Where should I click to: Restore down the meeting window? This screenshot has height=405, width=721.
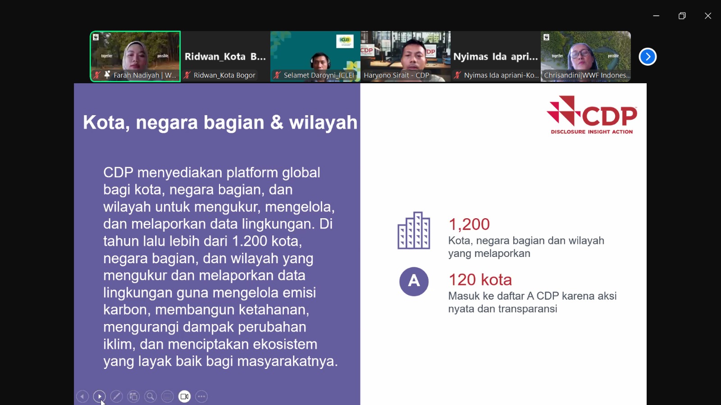pyautogui.click(x=682, y=16)
